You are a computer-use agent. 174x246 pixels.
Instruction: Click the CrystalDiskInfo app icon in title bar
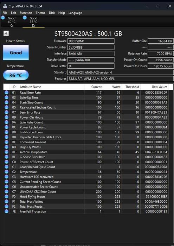click(5, 6)
